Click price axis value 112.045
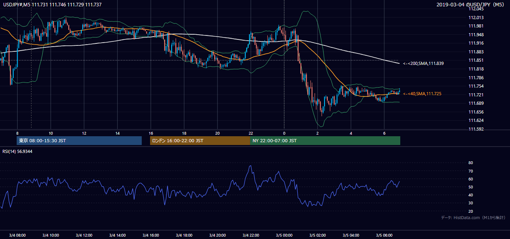The image size is (510, 239). coord(476,9)
